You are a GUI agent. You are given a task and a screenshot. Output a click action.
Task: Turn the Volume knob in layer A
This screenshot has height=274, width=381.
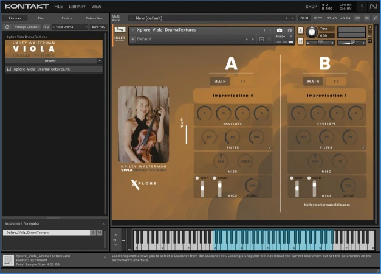coord(252,186)
